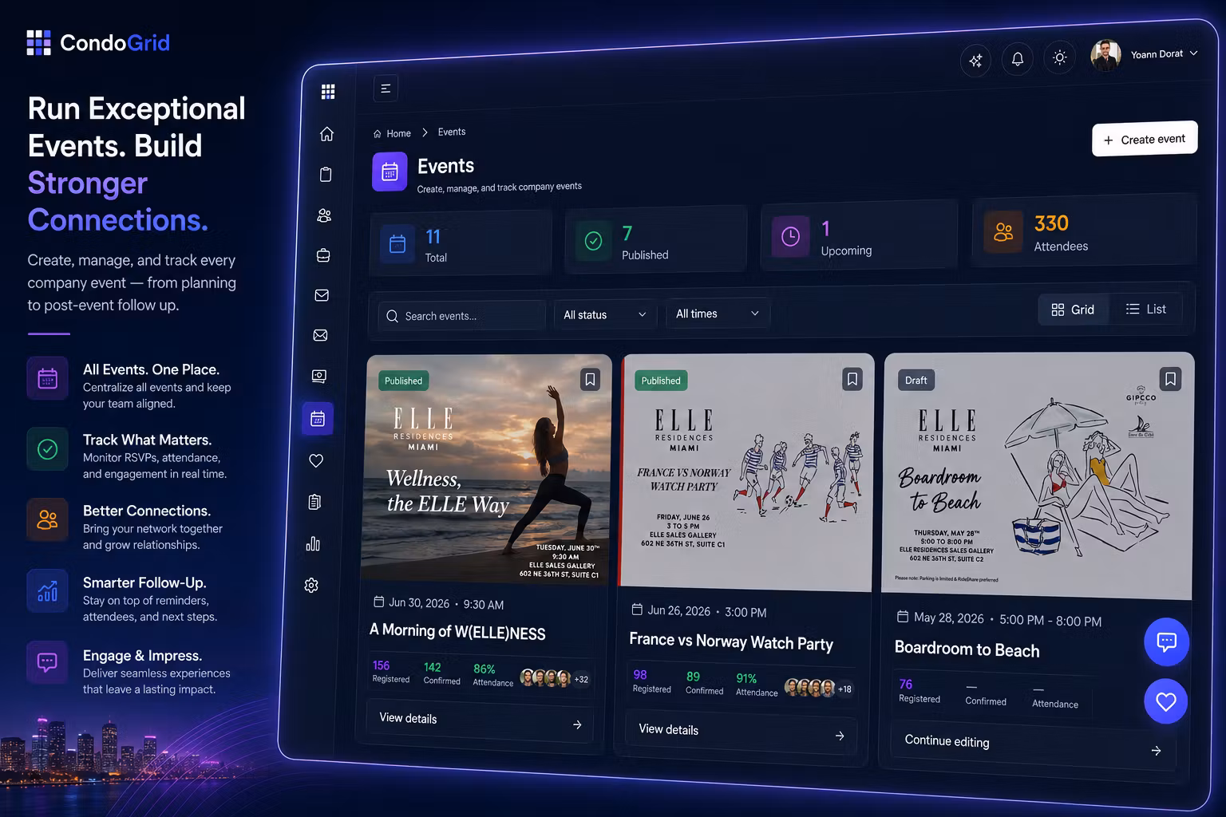Open the floating chat bubble button
The image size is (1226, 817).
(x=1166, y=641)
